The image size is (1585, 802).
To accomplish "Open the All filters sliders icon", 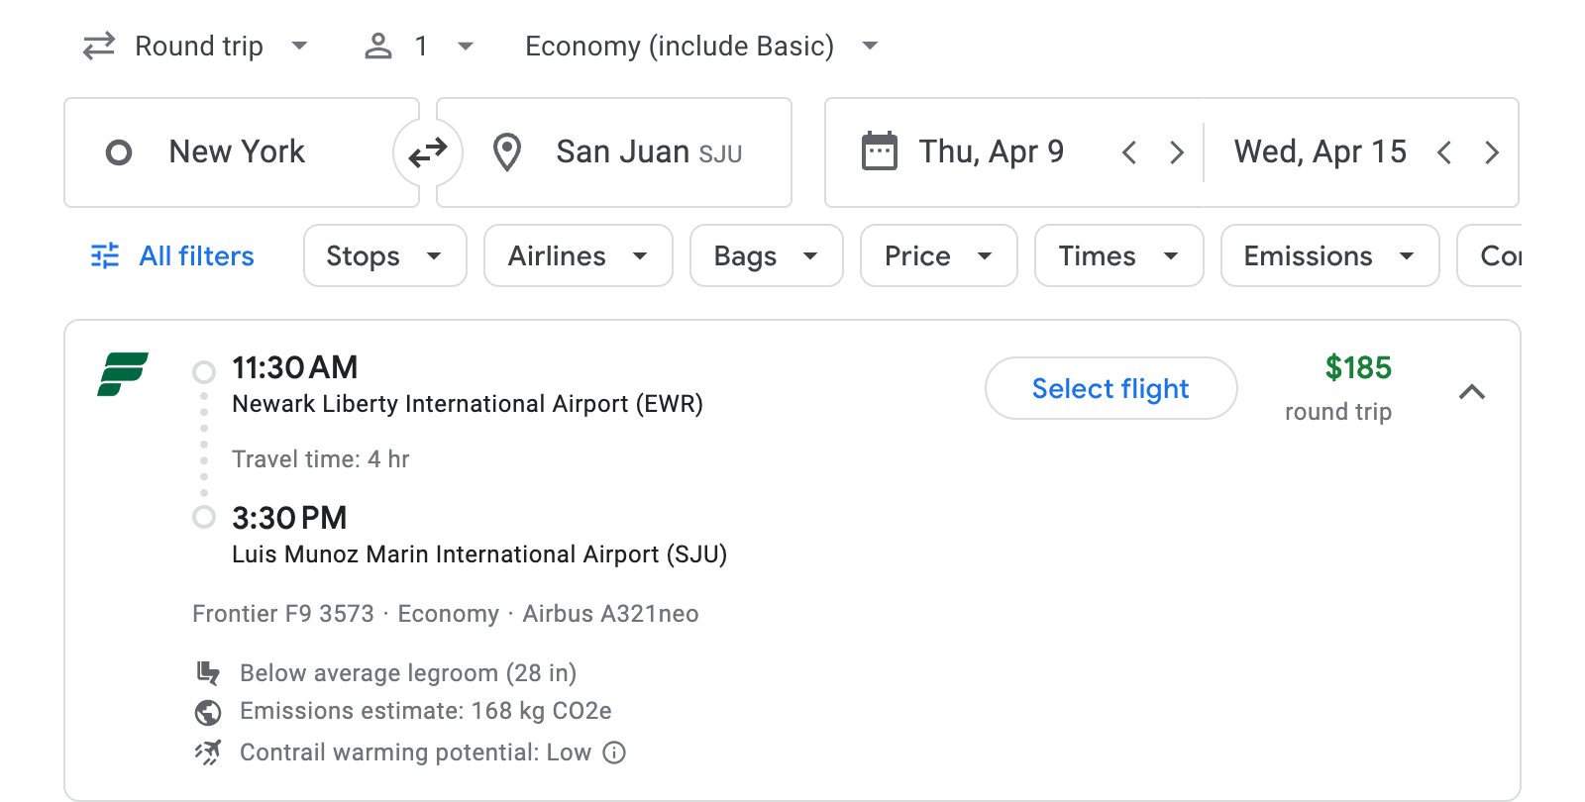I will (104, 255).
